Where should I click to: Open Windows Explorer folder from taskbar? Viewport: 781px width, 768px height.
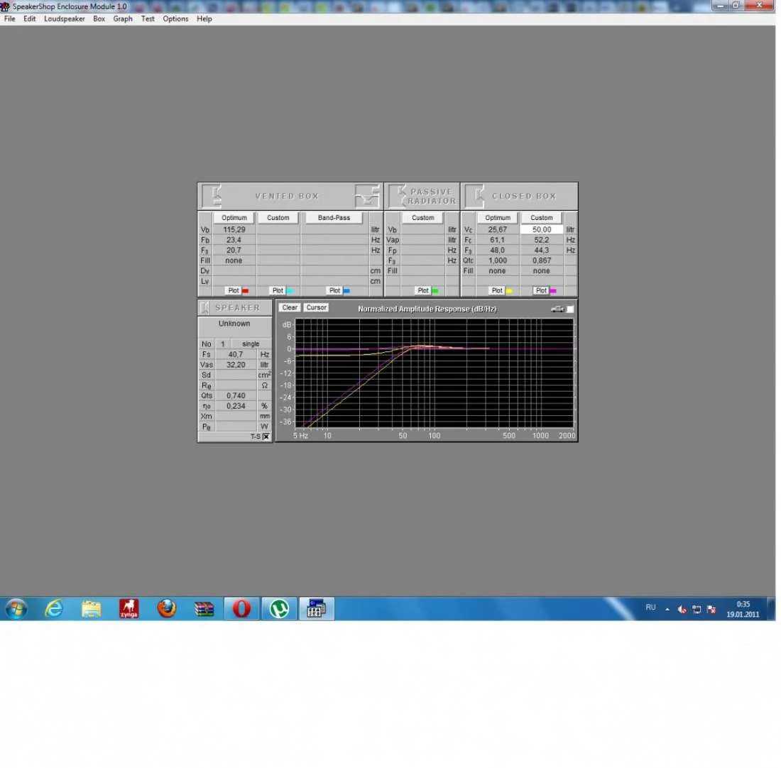(x=91, y=608)
